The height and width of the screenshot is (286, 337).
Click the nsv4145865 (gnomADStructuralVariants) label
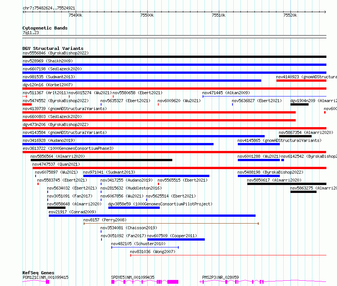pyautogui.click(x=279, y=140)
